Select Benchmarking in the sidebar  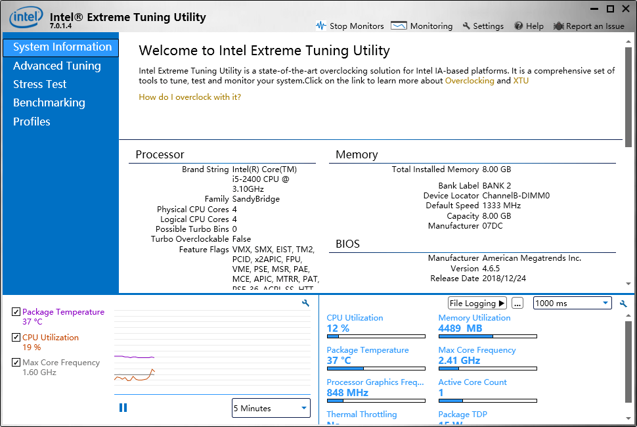pos(49,102)
